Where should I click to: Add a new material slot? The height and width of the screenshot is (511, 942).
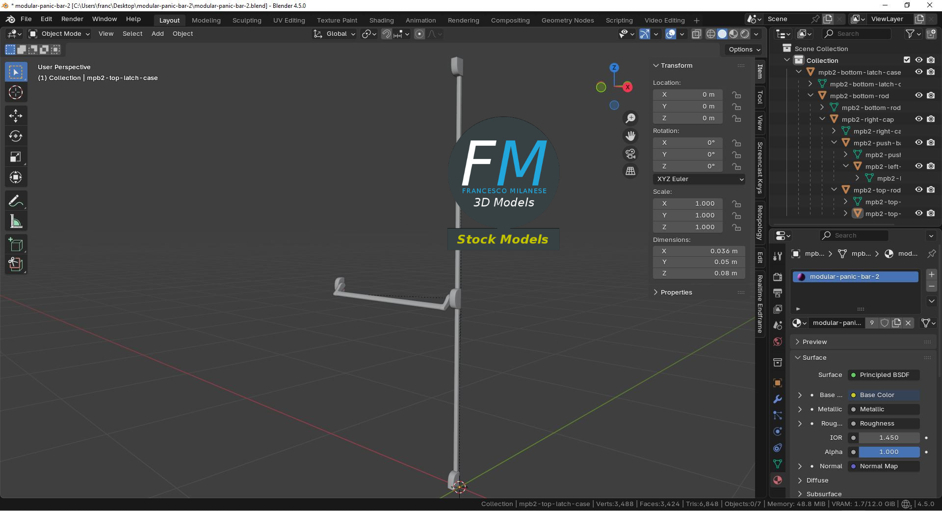click(931, 274)
